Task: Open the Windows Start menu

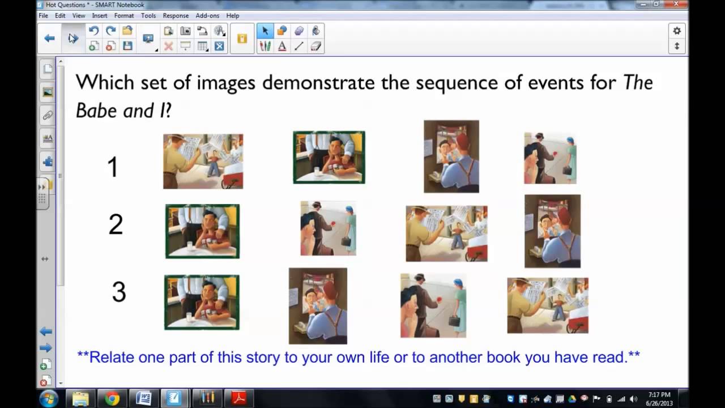Action: tap(48, 398)
